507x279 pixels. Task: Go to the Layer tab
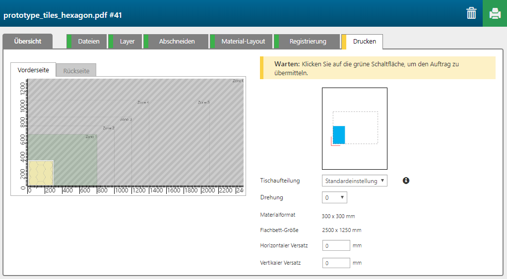tap(127, 42)
